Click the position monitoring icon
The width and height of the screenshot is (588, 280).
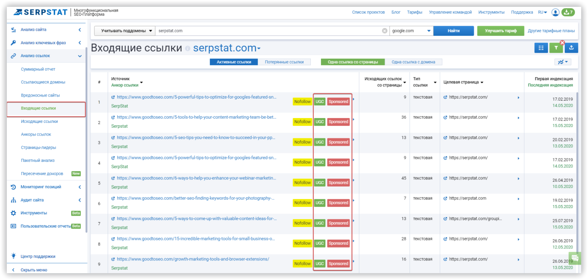tap(13, 187)
